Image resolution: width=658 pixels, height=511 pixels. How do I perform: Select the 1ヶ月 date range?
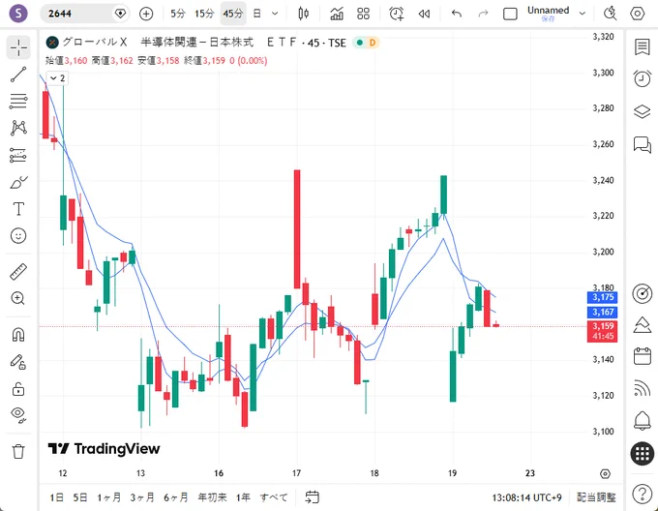click(x=109, y=497)
